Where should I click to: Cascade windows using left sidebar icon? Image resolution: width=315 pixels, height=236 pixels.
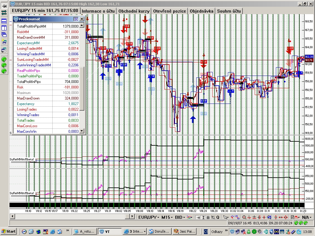pos(4,35)
